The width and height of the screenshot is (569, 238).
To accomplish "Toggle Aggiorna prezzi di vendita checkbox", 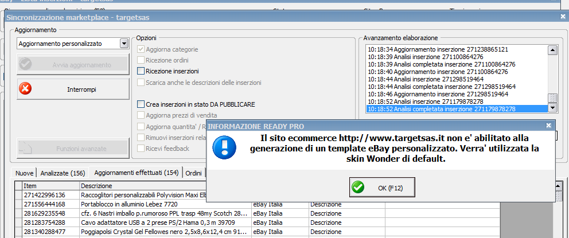I will [x=141, y=115].
